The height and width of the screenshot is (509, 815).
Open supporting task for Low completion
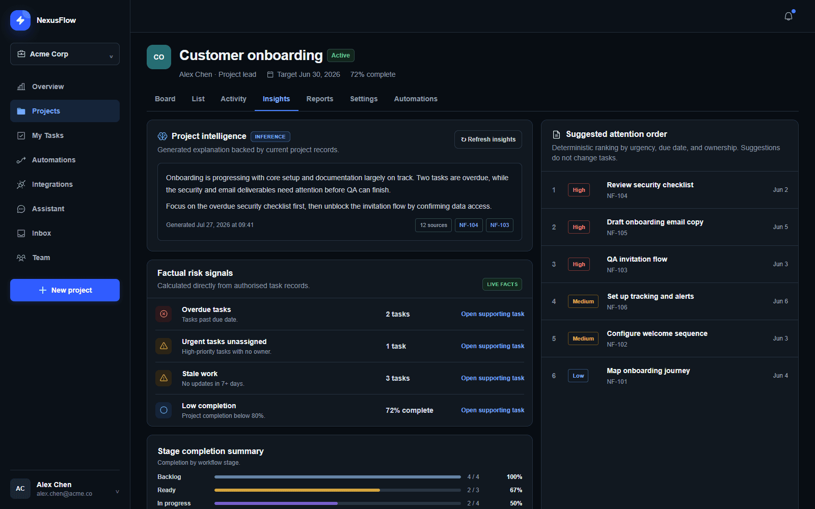tap(493, 410)
